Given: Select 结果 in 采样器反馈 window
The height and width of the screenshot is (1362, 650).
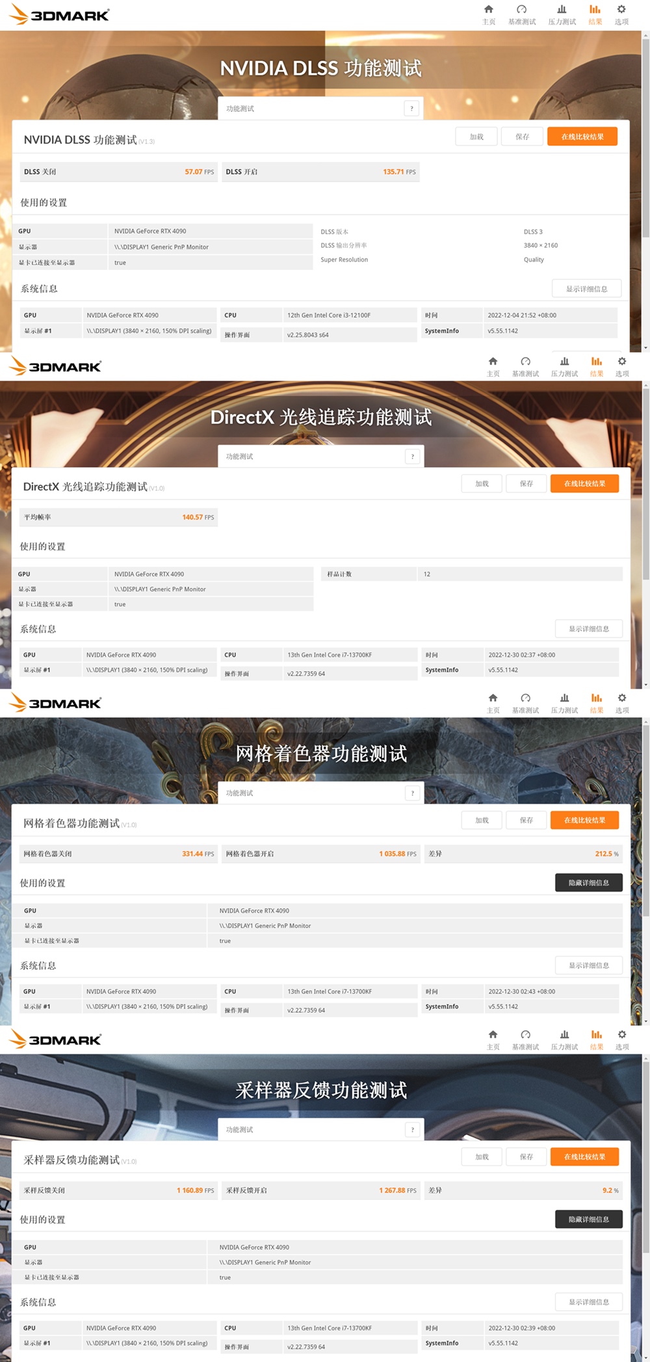Looking at the screenshot, I should [597, 1040].
